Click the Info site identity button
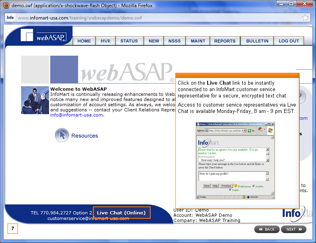The image size is (316, 243). coord(10,18)
